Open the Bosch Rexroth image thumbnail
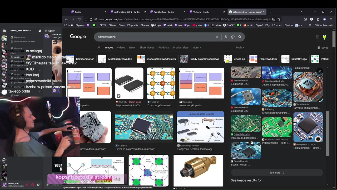Image resolution: width=337 pixels, height=190 pixels. (246, 151)
